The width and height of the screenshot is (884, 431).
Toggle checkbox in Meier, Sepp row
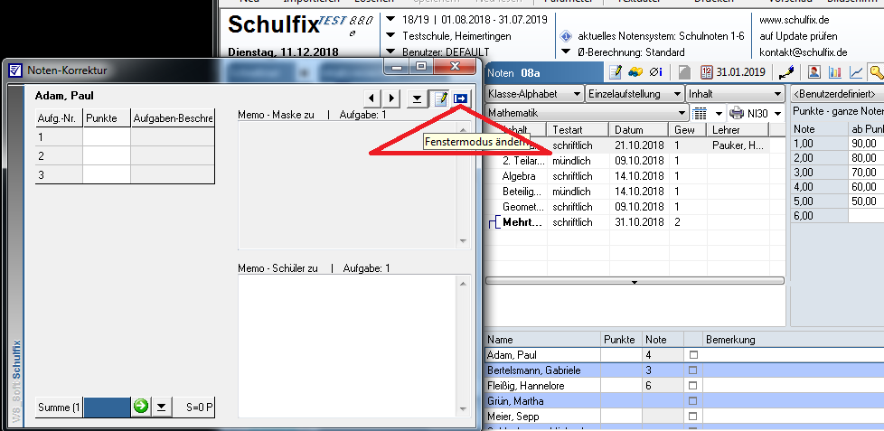pos(693,417)
